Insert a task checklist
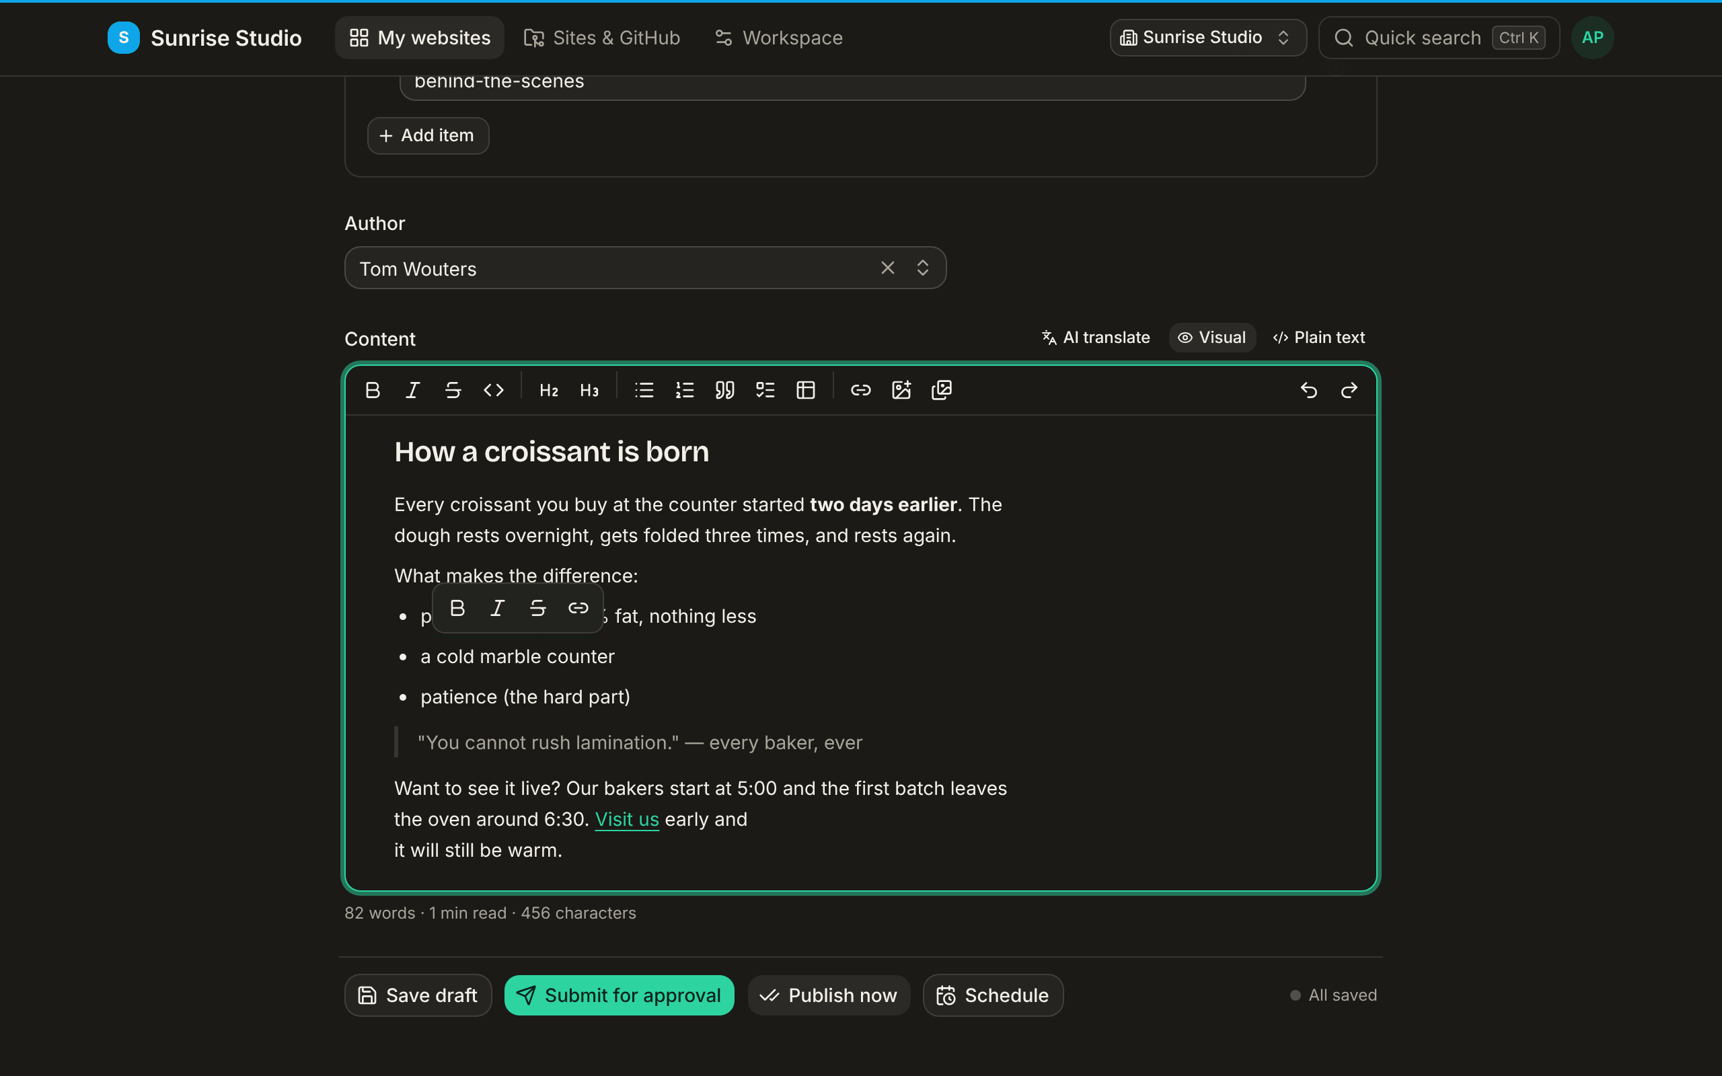1722x1076 pixels. coord(765,390)
